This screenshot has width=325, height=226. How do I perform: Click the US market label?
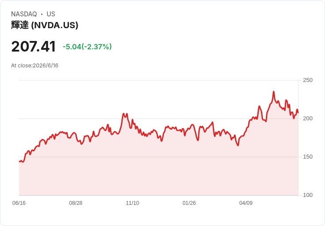pyautogui.click(x=51, y=14)
